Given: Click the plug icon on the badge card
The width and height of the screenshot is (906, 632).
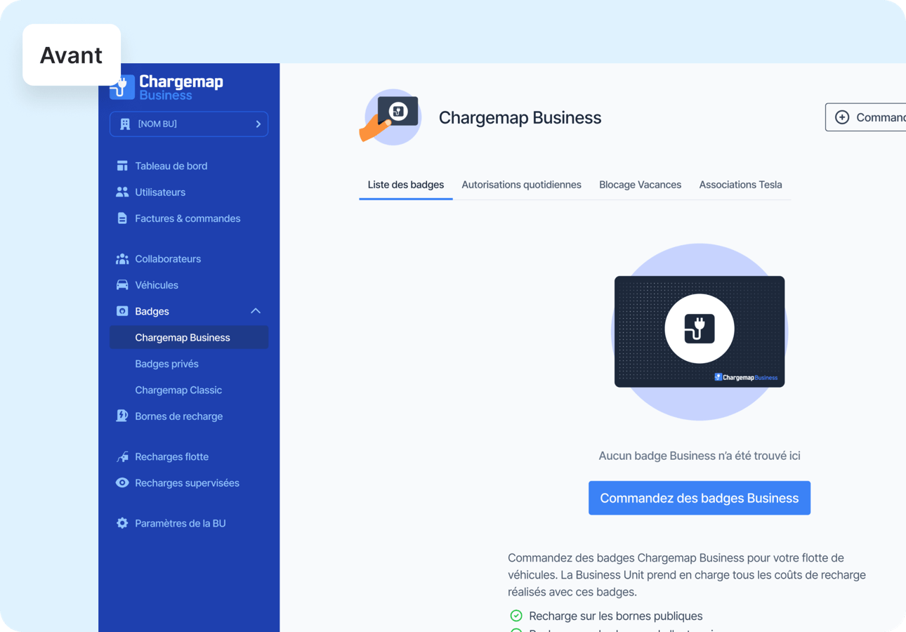Looking at the screenshot, I should click(x=700, y=329).
